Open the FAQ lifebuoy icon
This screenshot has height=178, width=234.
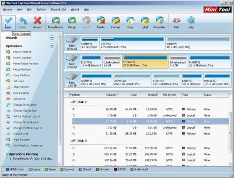(x=176, y=23)
